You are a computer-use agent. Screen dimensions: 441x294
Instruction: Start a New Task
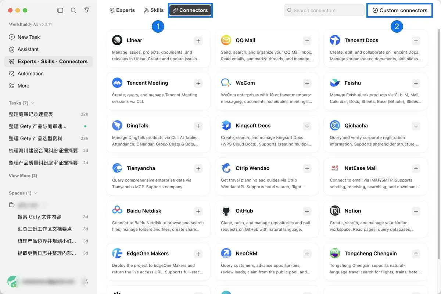[x=49, y=37]
